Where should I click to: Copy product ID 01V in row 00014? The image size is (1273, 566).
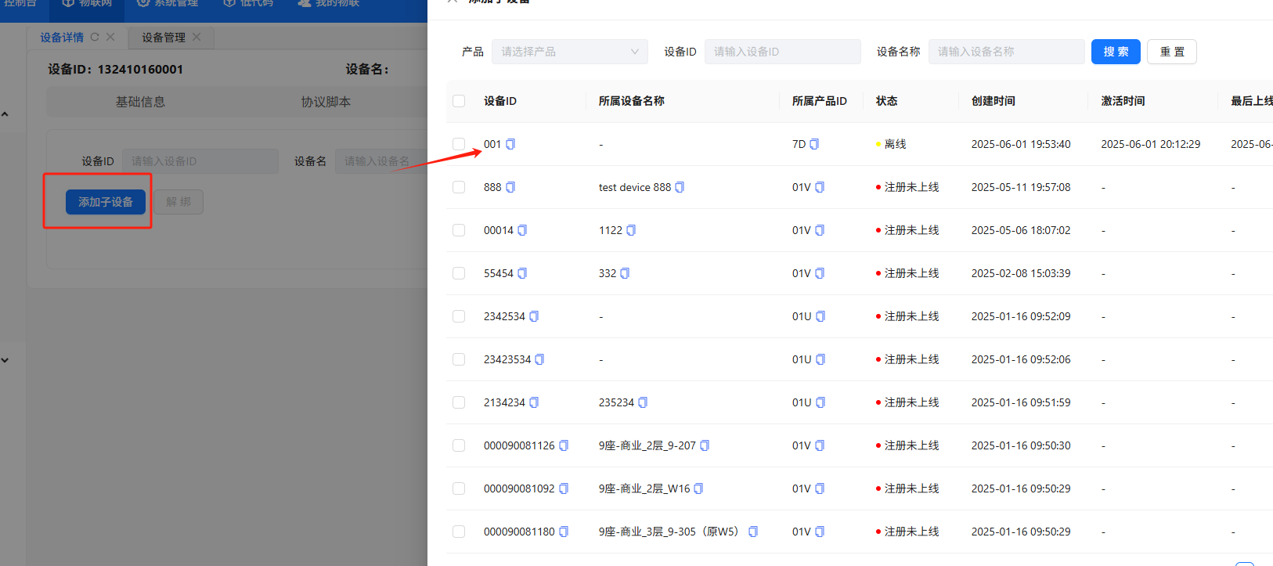pos(820,230)
